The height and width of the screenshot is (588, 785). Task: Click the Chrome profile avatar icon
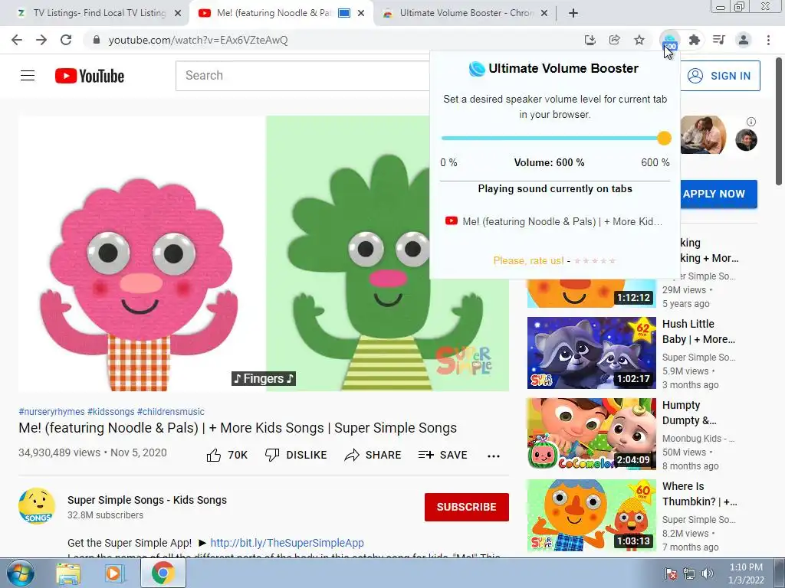pyautogui.click(x=744, y=40)
